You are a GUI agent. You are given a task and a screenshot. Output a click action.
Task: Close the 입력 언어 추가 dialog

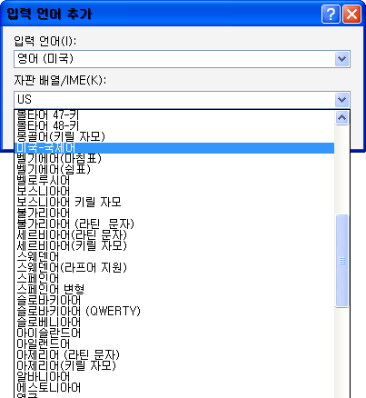pos(351,14)
